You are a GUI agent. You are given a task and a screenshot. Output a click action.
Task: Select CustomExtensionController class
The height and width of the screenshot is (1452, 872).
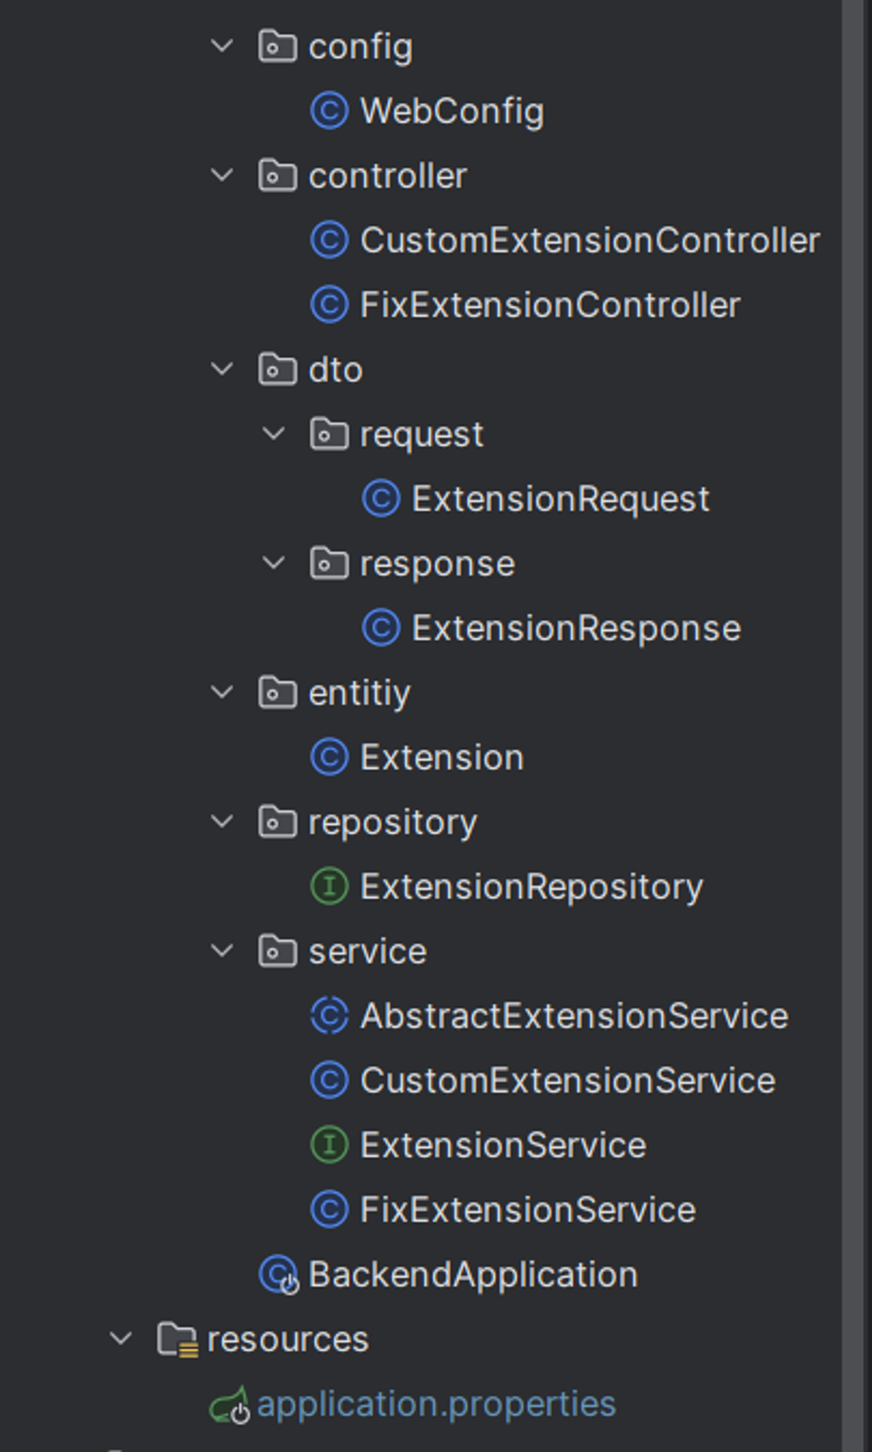click(x=589, y=240)
